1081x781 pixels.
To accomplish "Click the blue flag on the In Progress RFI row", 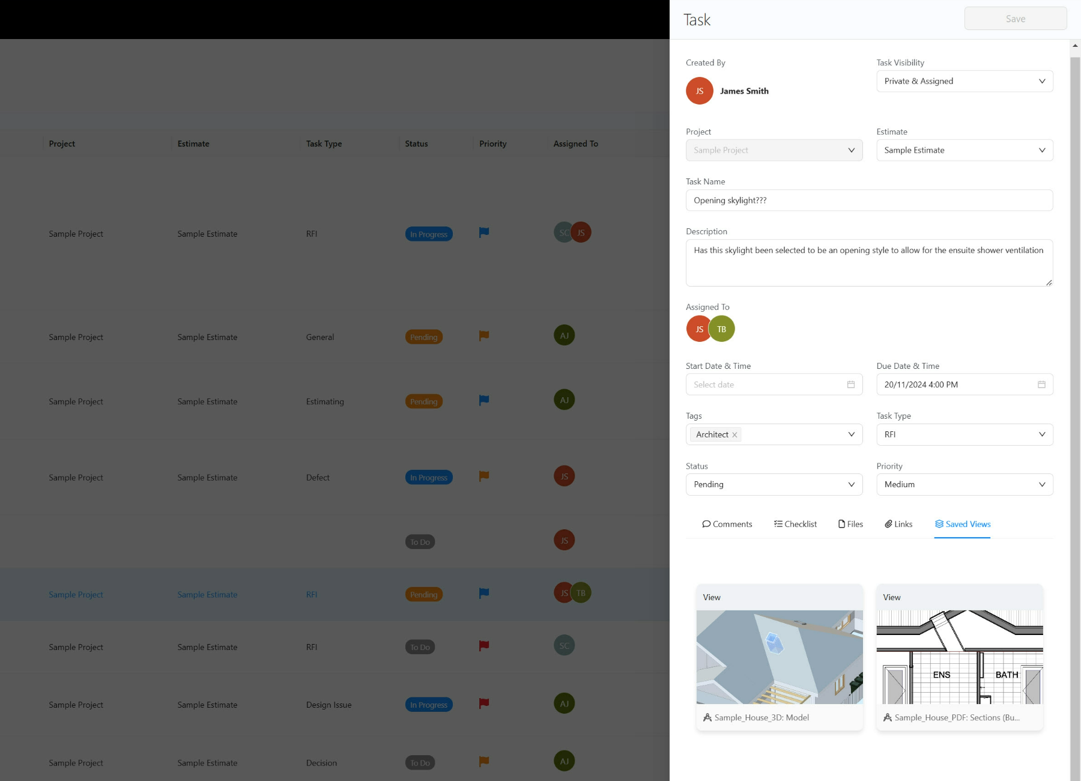I will pos(483,233).
